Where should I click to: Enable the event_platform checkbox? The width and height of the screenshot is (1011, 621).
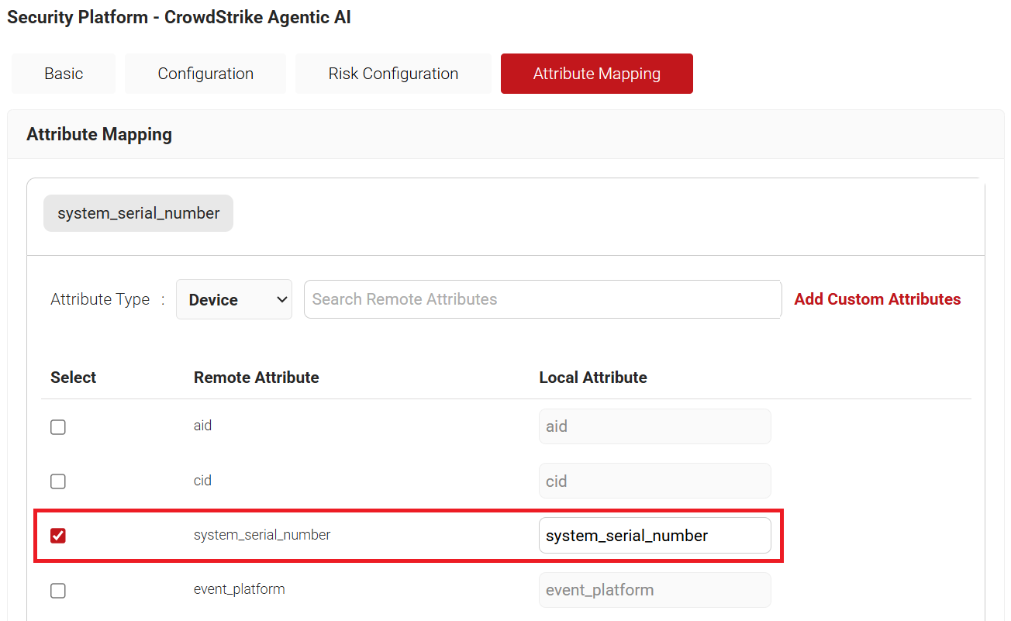(58, 591)
